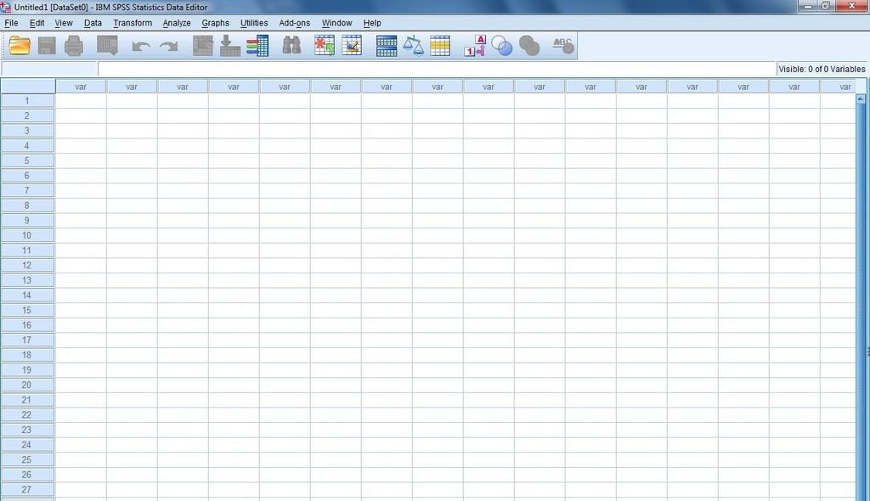Open the Help menu
This screenshot has width=870, height=501.
(x=372, y=23)
